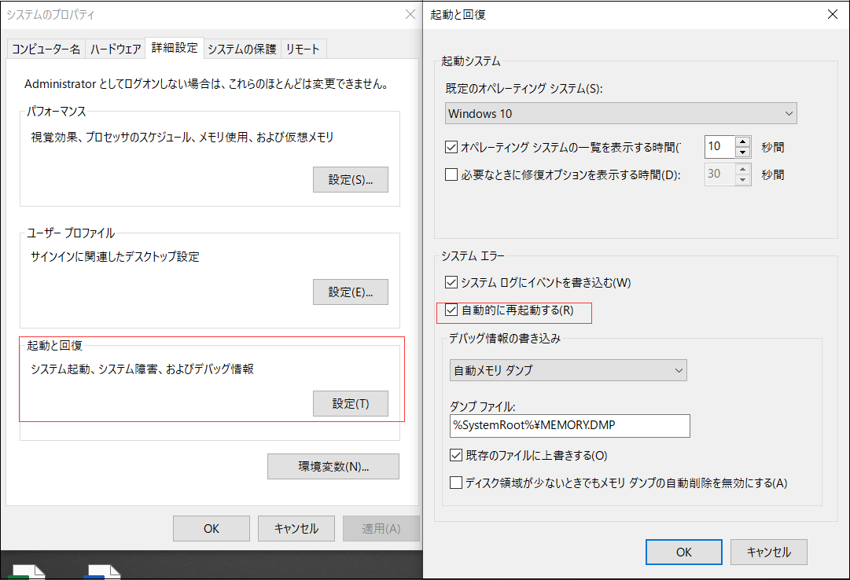The image size is (850, 580).
Task: Toggle 既存のファイルに上書きする(O) checkbox
Action: [x=456, y=455]
